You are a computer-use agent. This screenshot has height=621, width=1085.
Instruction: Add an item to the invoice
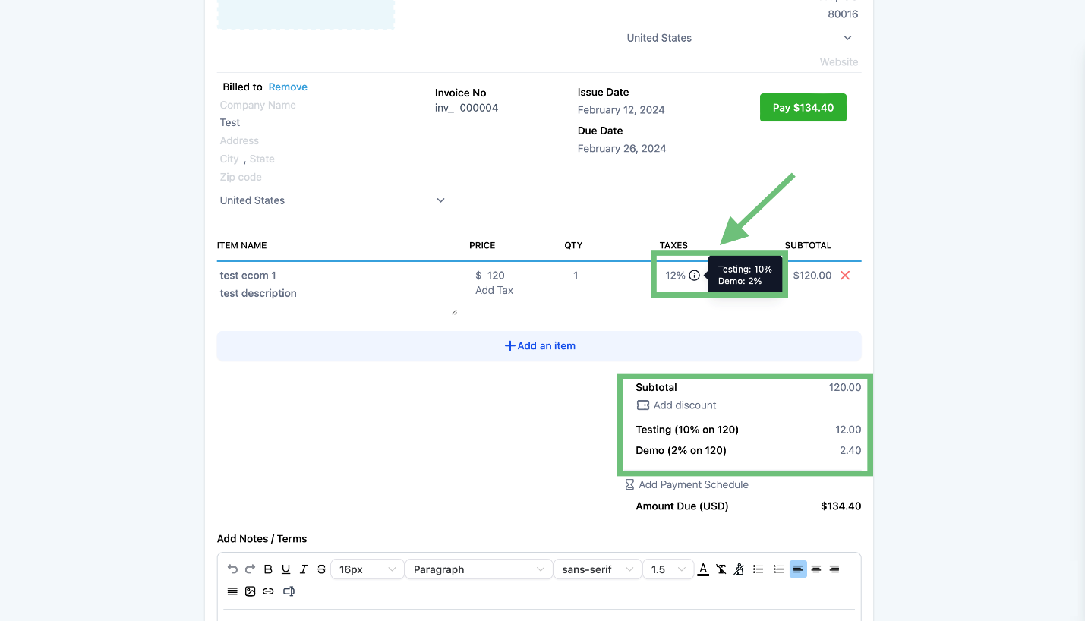[x=539, y=345]
